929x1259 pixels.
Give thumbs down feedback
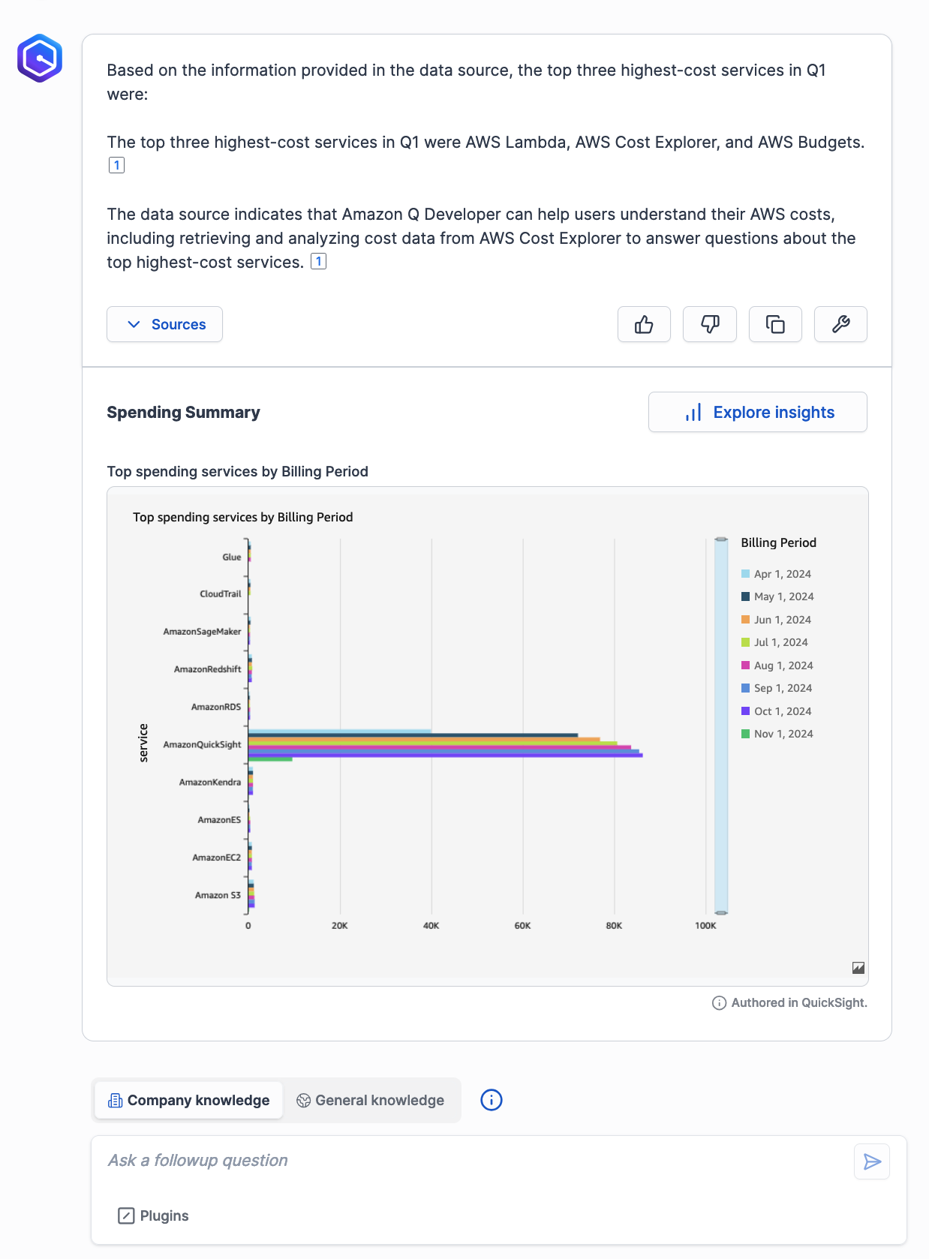[710, 324]
